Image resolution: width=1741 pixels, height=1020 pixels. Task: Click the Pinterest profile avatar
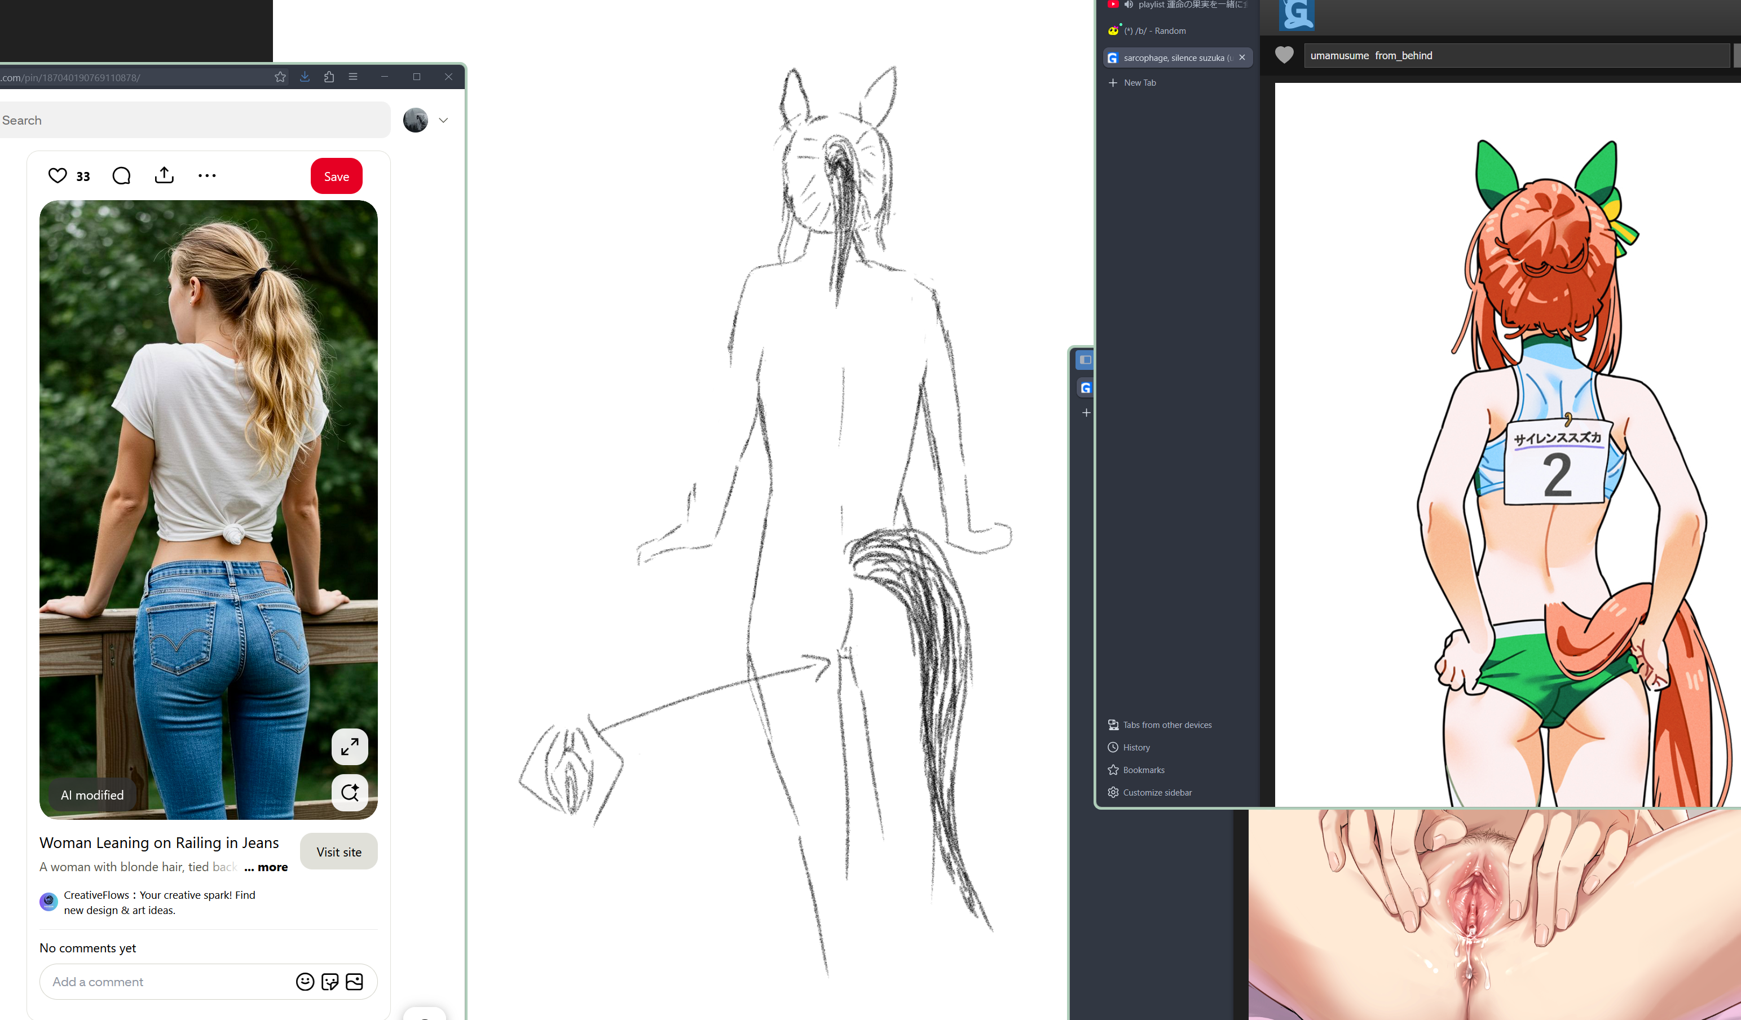[x=415, y=120]
